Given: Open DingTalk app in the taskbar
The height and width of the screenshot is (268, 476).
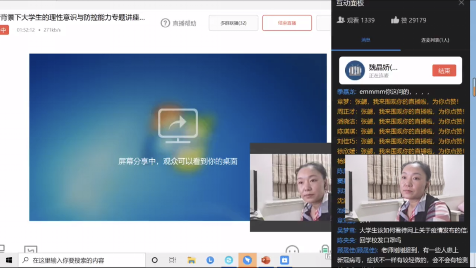Looking at the screenshot, I should pos(247,260).
